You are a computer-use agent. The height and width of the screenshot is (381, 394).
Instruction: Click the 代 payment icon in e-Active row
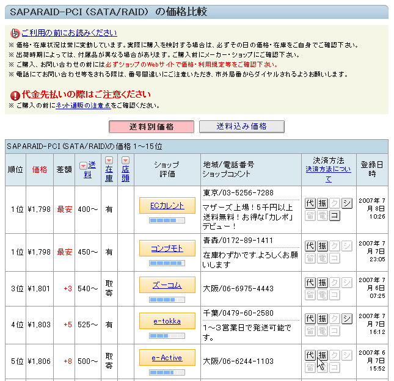[x=310, y=355]
